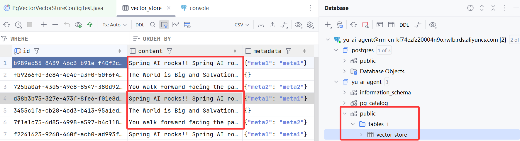The image size is (520, 141).
Task: Import data with upload icon
Action: (x=272, y=25)
